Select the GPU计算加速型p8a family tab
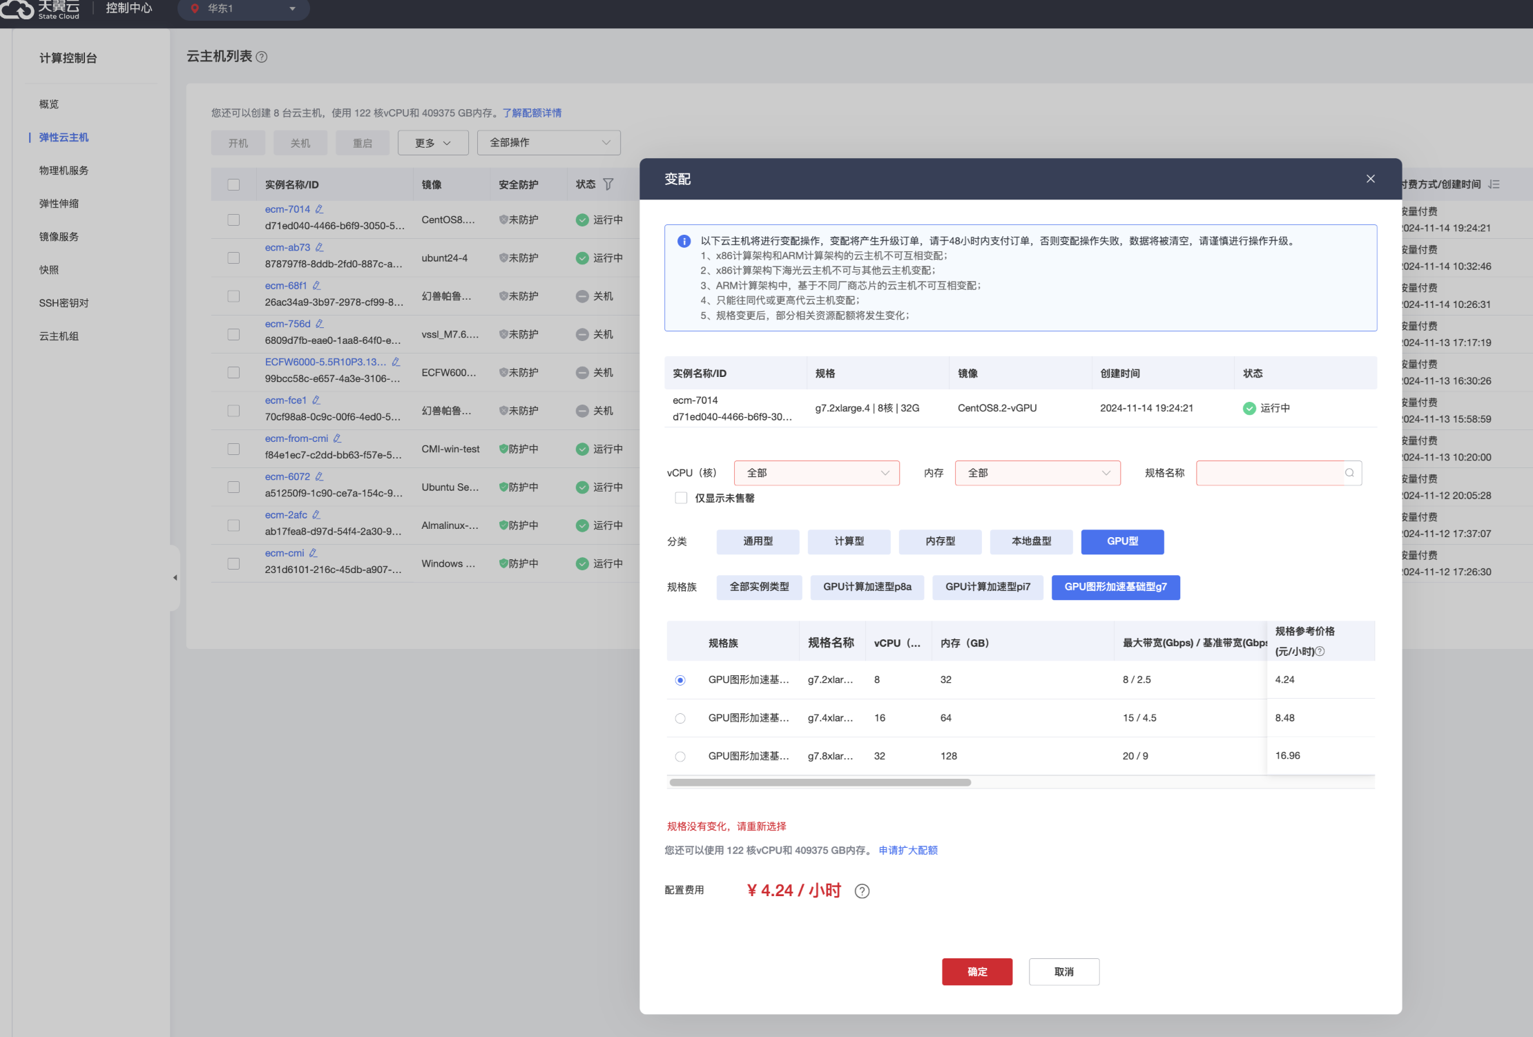The height and width of the screenshot is (1037, 1533). click(x=867, y=588)
